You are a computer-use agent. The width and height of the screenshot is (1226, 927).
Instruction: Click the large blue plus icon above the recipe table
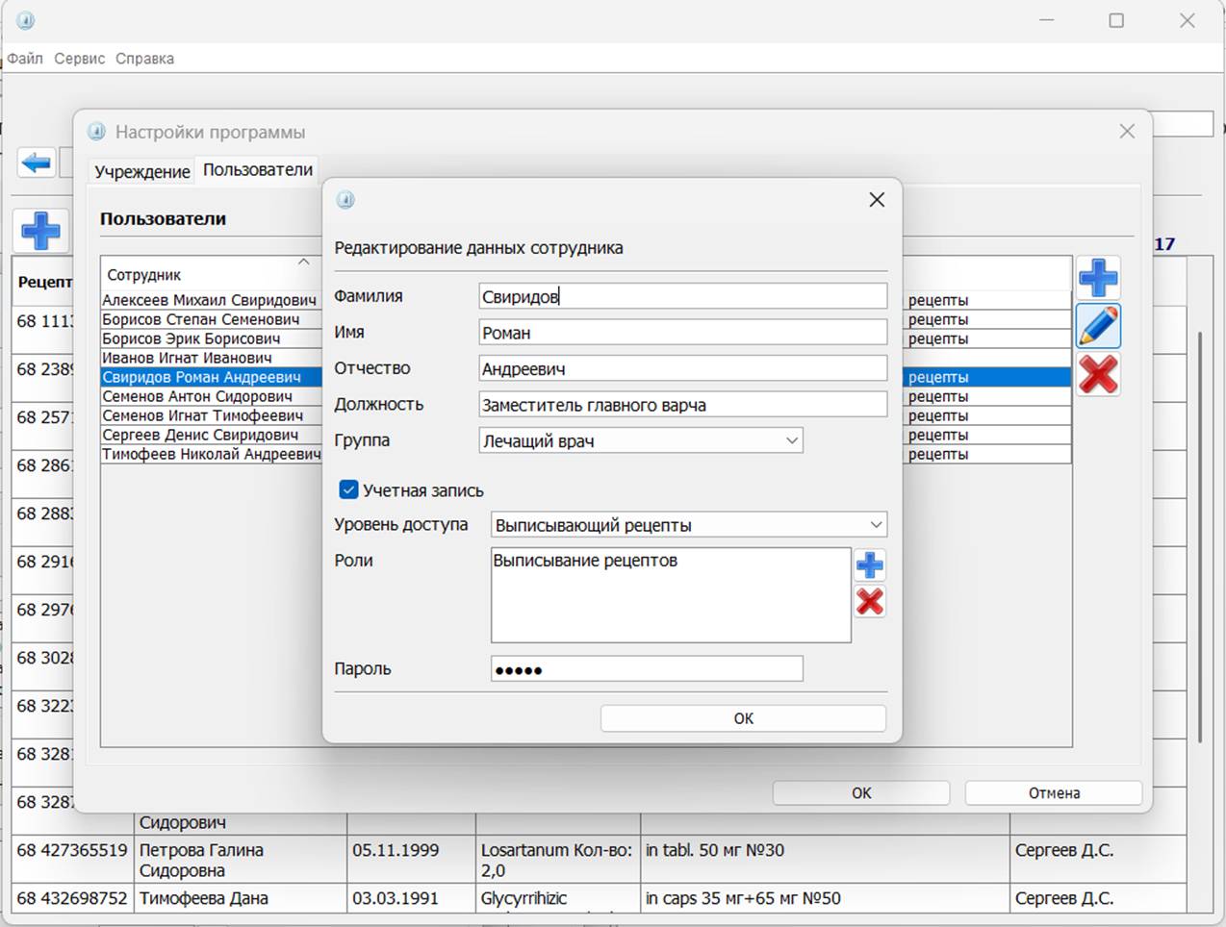click(40, 231)
